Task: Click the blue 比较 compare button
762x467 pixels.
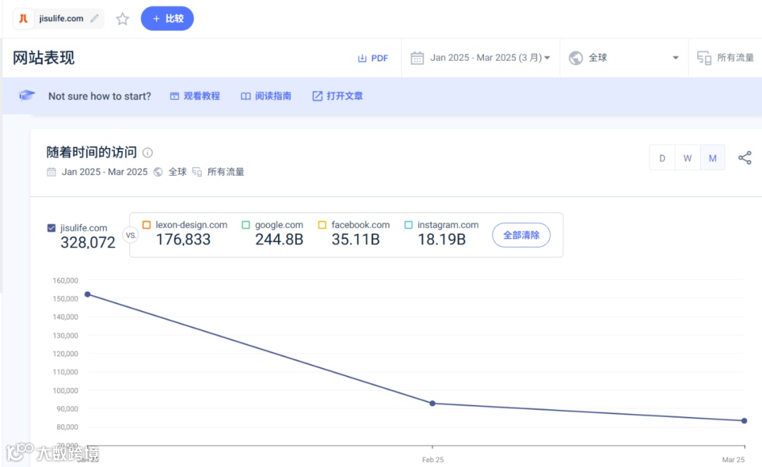Action: coord(167,18)
